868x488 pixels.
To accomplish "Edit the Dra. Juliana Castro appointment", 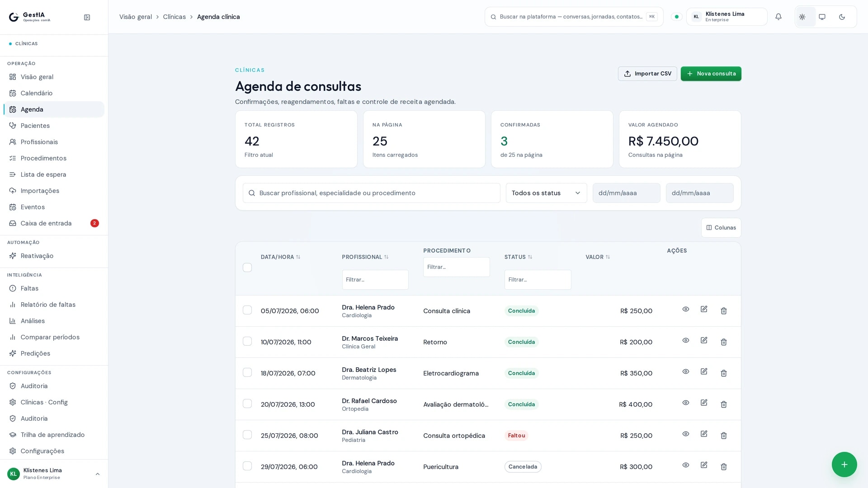I will [x=704, y=434].
